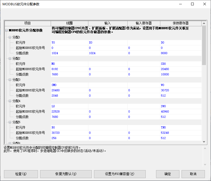
Task: Select the 40960 start number cell
Action: (181, 111)
